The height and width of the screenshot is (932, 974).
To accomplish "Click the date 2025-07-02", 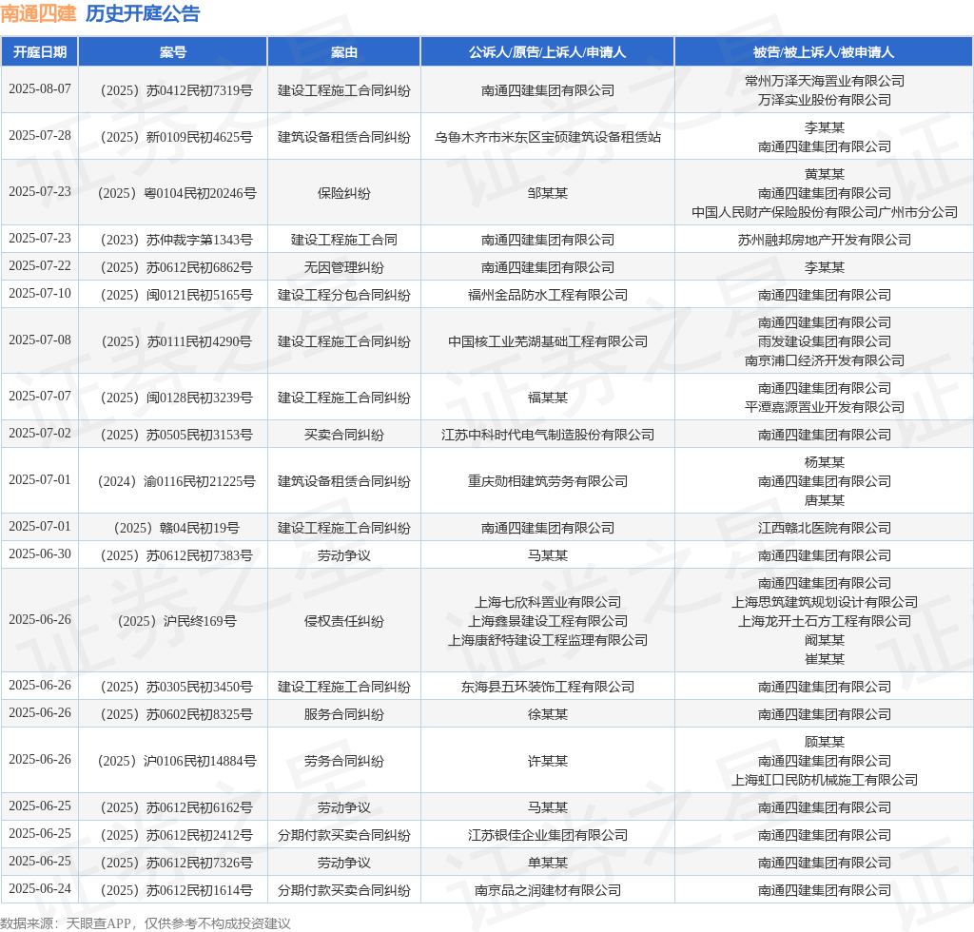I will (40, 433).
